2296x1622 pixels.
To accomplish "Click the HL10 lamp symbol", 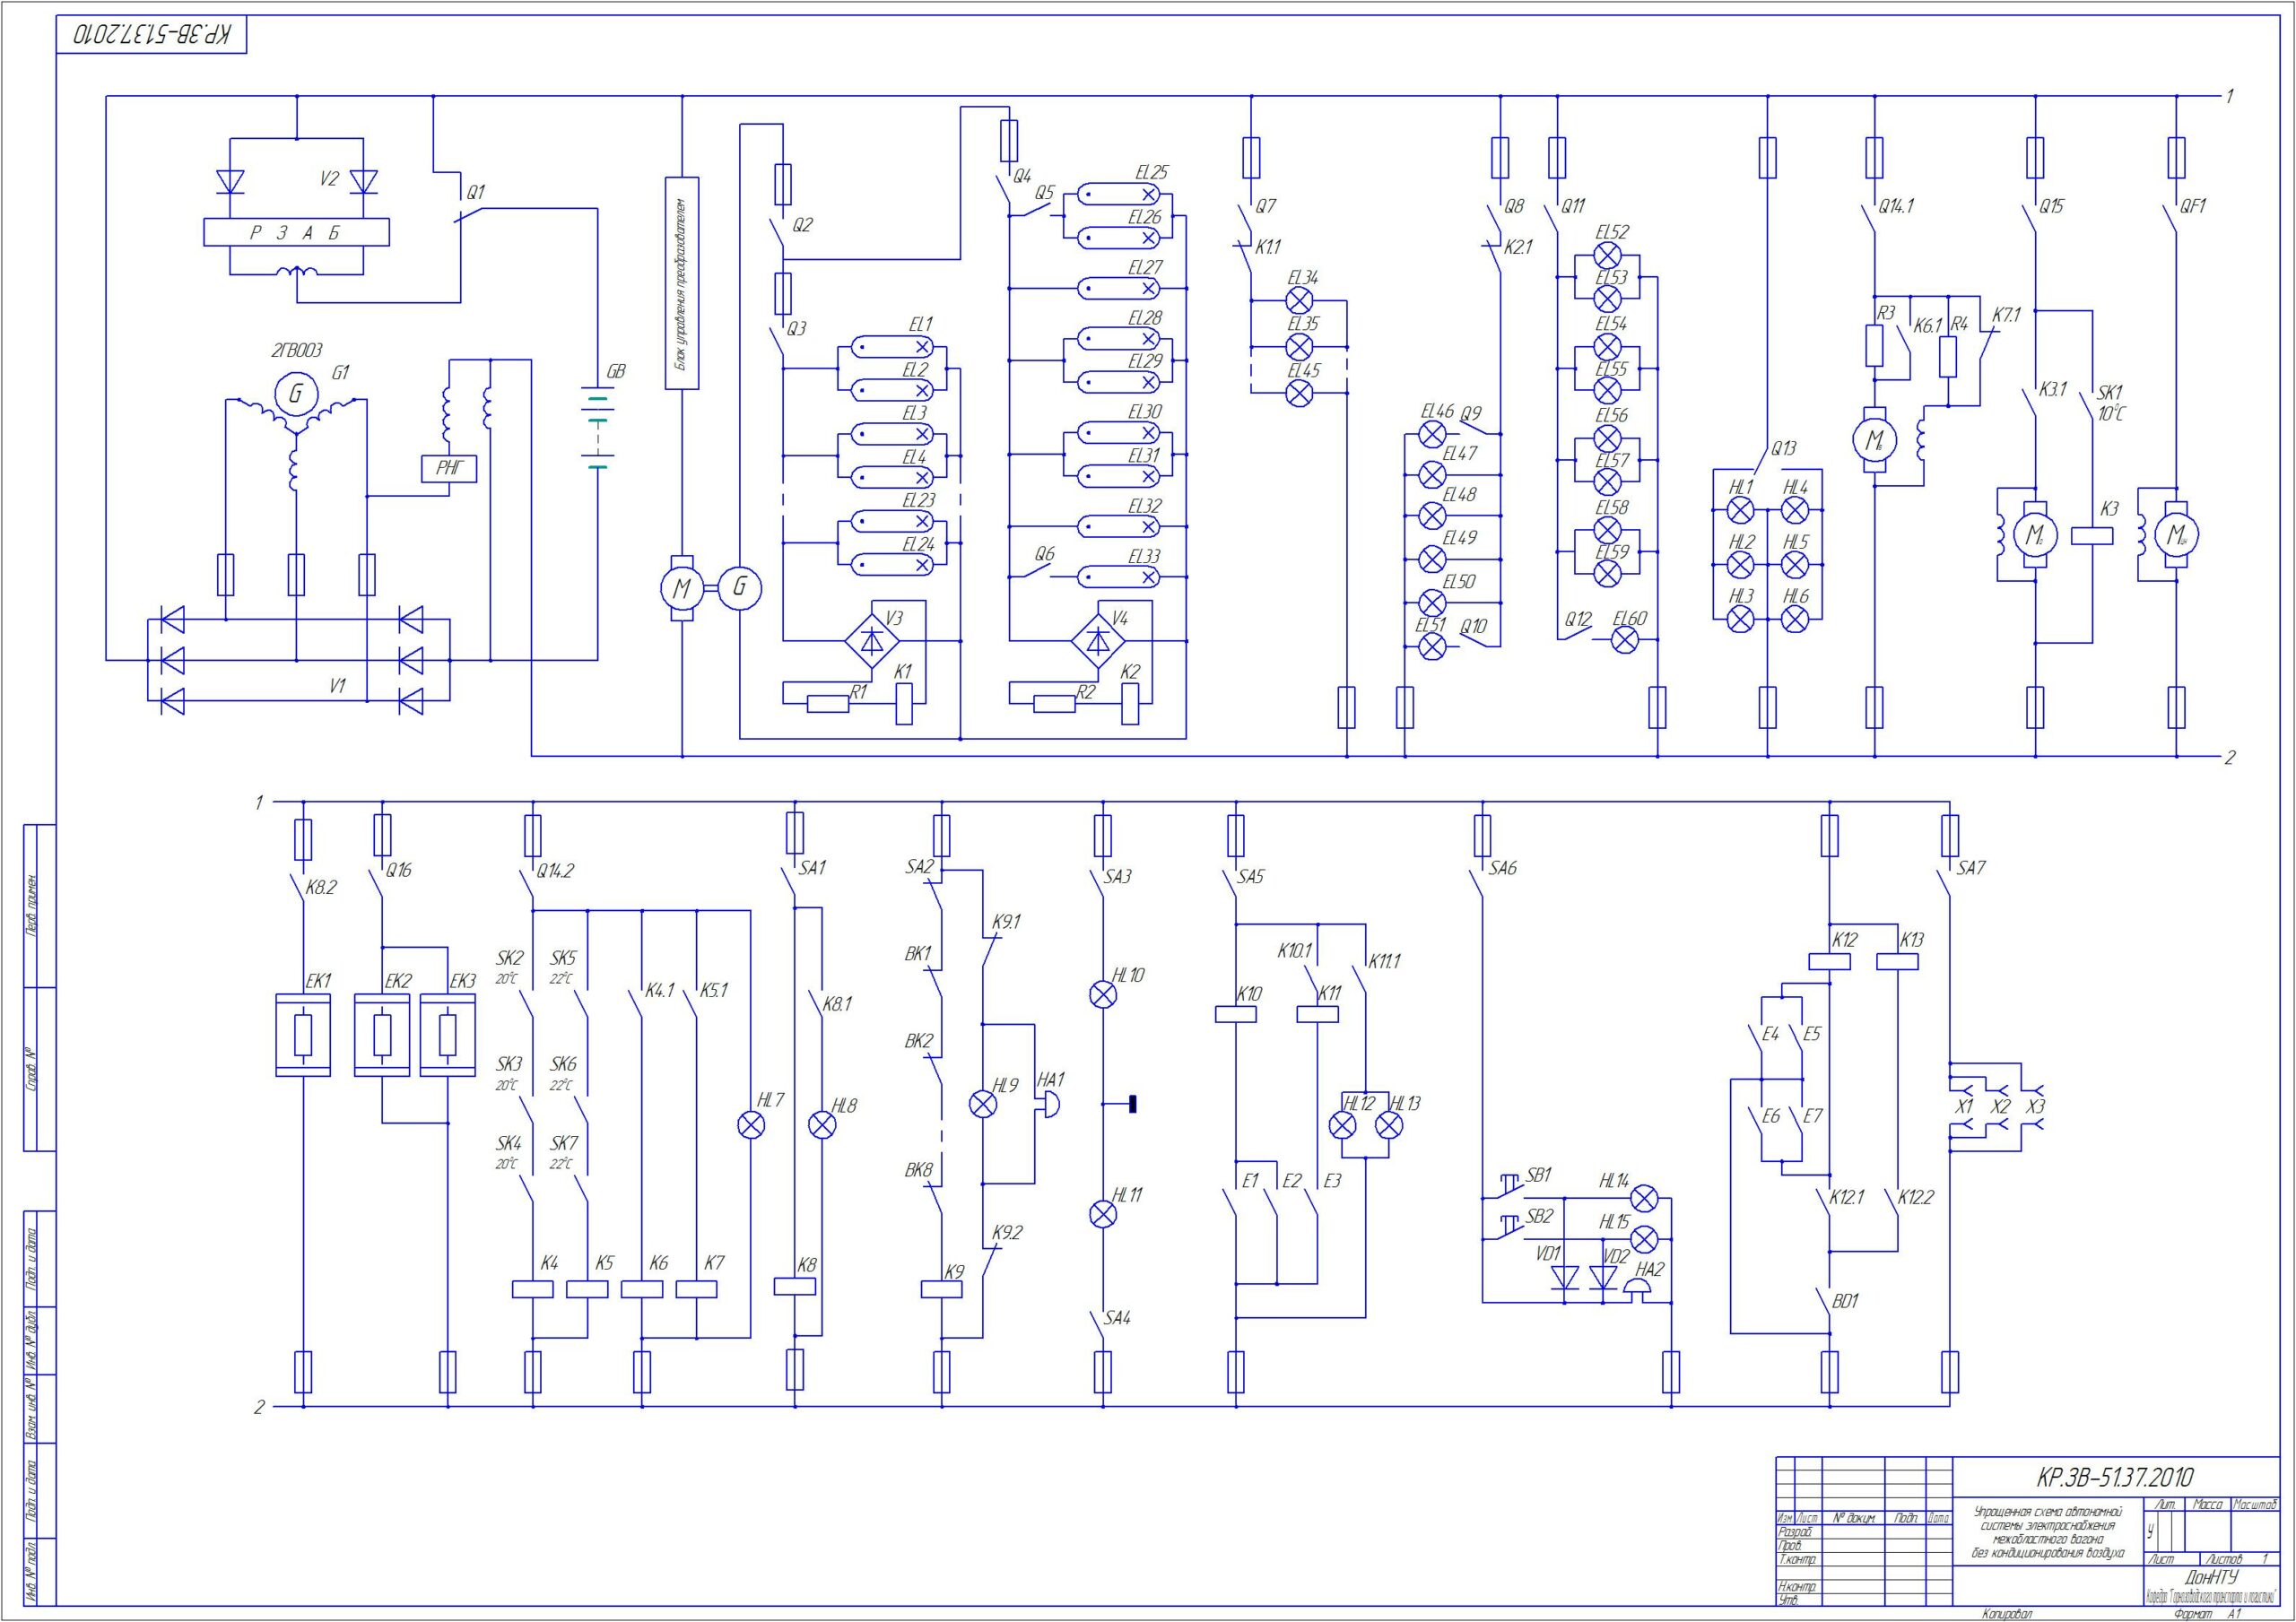I will pos(1103,994).
